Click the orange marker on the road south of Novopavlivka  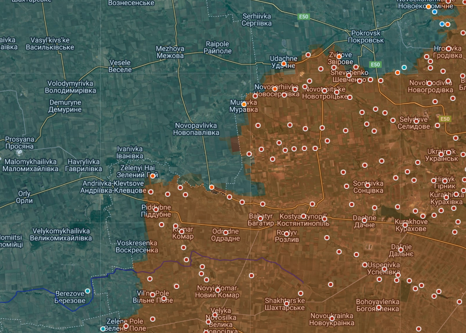click(212, 187)
